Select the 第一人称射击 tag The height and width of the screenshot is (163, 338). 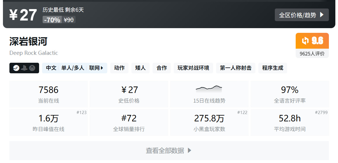tap(236, 68)
